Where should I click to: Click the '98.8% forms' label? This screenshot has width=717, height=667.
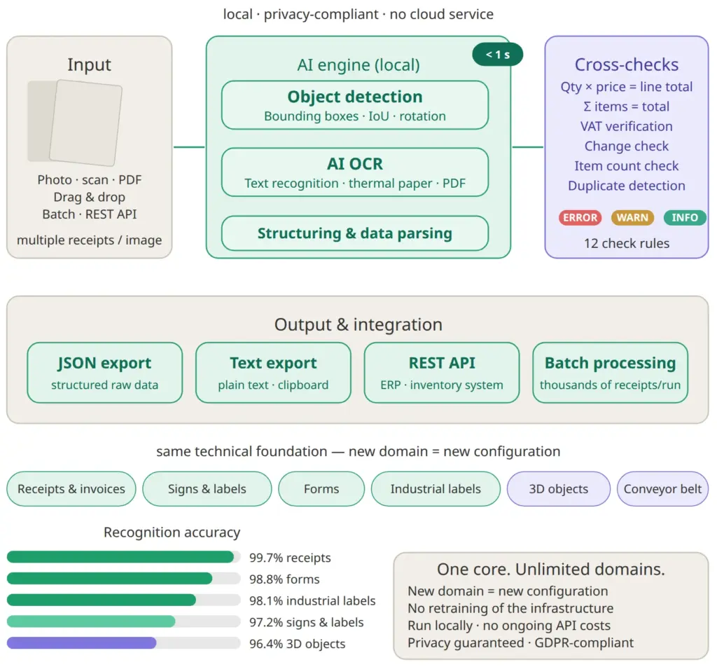[x=284, y=579]
